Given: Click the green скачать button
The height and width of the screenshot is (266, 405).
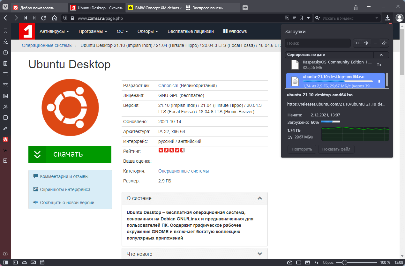Looking at the screenshot, I should 70,154.
